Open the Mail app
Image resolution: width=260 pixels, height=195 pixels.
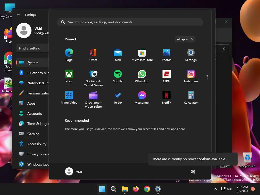118,55
